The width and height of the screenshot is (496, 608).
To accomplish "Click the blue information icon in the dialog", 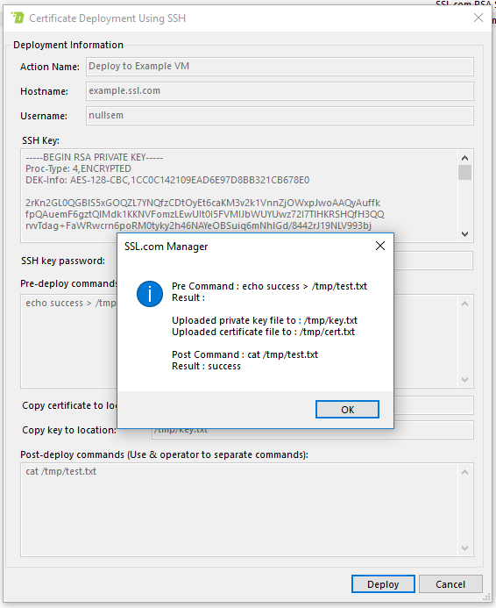I will pos(150,294).
